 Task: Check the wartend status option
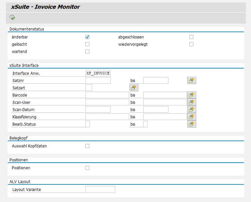[87, 51]
